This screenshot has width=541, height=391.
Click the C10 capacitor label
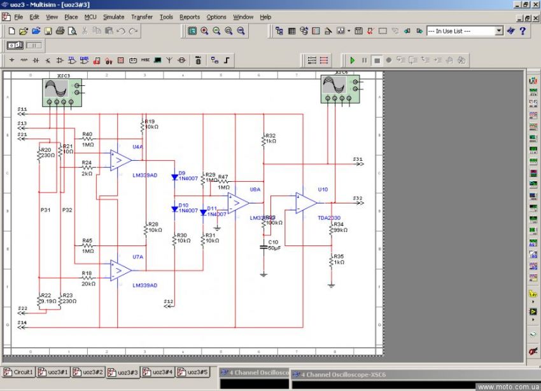(273, 242)
